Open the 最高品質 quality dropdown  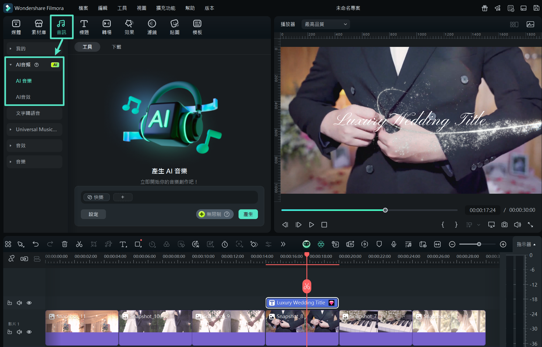[x=325, y=24]
